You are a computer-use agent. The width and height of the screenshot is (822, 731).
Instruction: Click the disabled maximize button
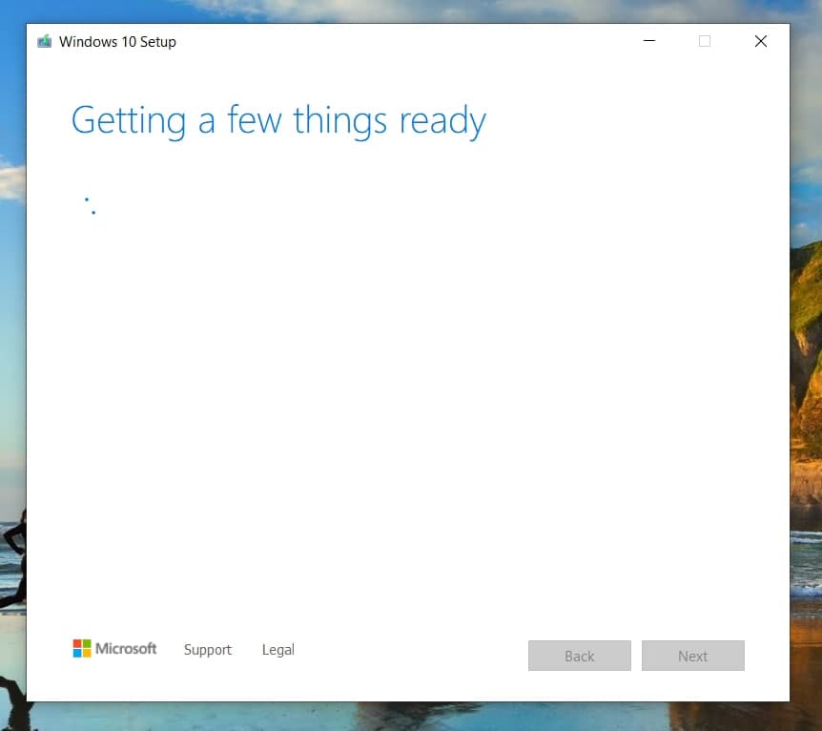[x=705, y=41]
